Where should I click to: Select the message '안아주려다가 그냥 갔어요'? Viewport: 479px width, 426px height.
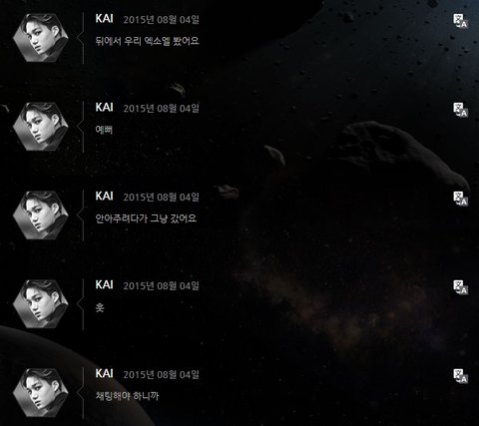146,218
